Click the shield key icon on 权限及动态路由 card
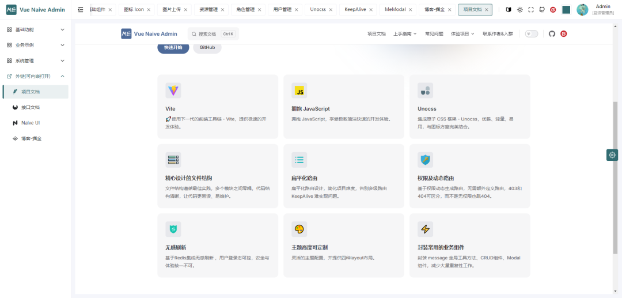The height and width of the screenshot is (298, 622). point(425,160)
